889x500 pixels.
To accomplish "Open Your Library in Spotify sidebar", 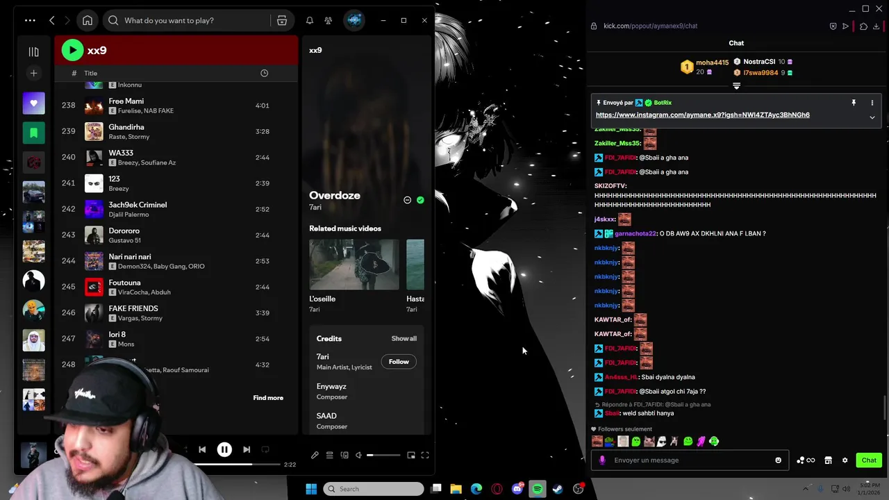I will click(33, 51).
